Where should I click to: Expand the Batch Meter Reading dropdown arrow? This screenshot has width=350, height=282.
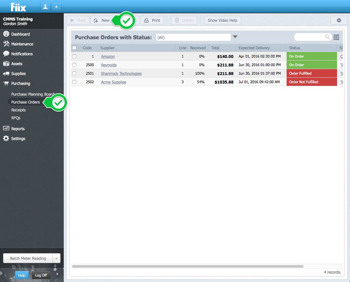coord(56,258)
